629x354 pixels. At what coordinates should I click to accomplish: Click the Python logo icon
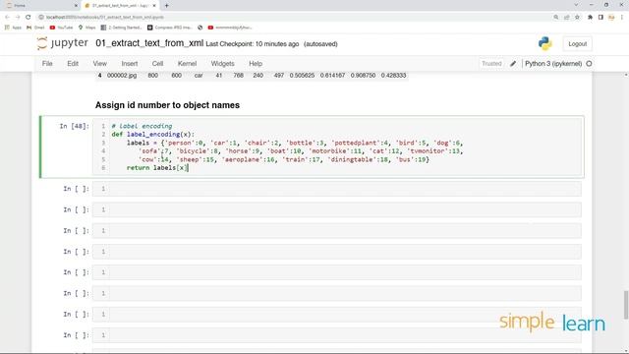click(545, 43)
